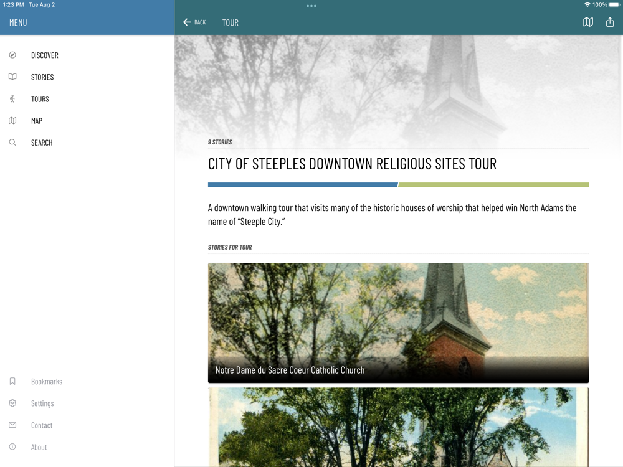This screenshot has height=467, width=623.
Task: Click the 'STORIES FOR TOUR' heading
Action: click(x=230, y=247)
